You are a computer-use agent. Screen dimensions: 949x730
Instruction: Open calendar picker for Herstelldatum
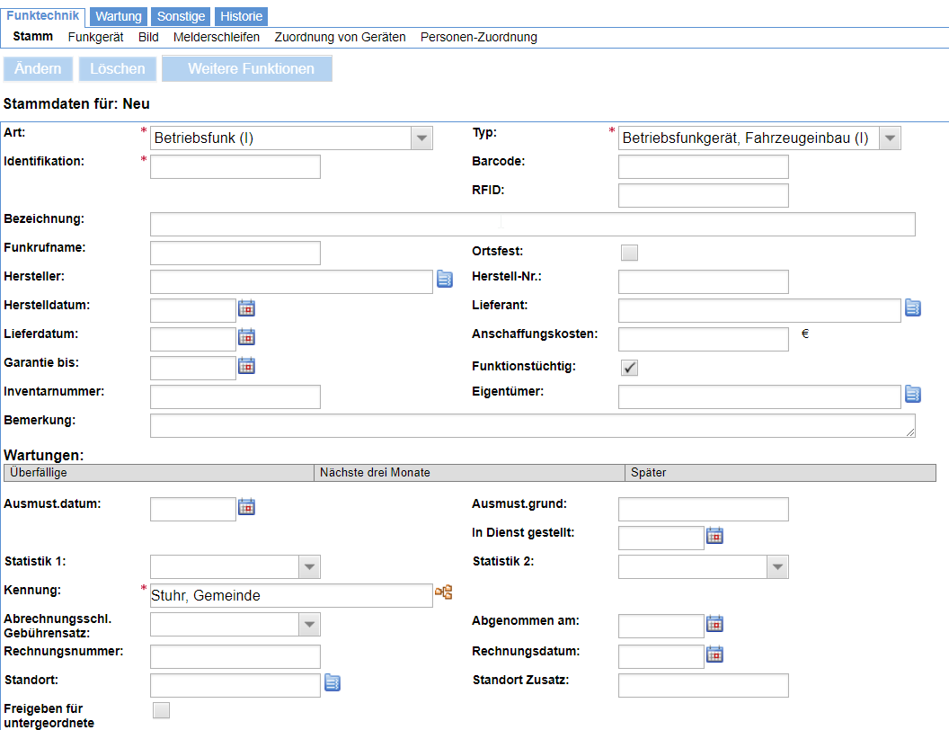pyautogui.click(x=246, y=308)
